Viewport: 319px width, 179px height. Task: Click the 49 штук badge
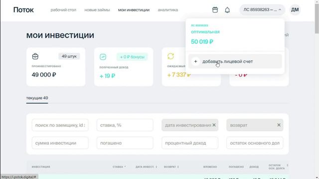click(x=69, y=56)
